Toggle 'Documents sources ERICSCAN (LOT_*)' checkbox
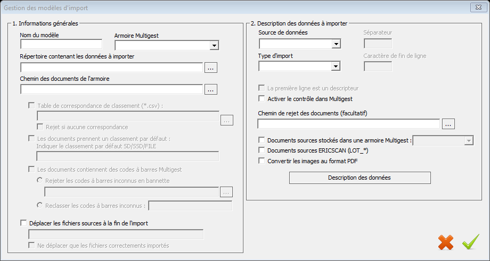The height and width of the screenshot is (261, 490). tap(262, 150)
